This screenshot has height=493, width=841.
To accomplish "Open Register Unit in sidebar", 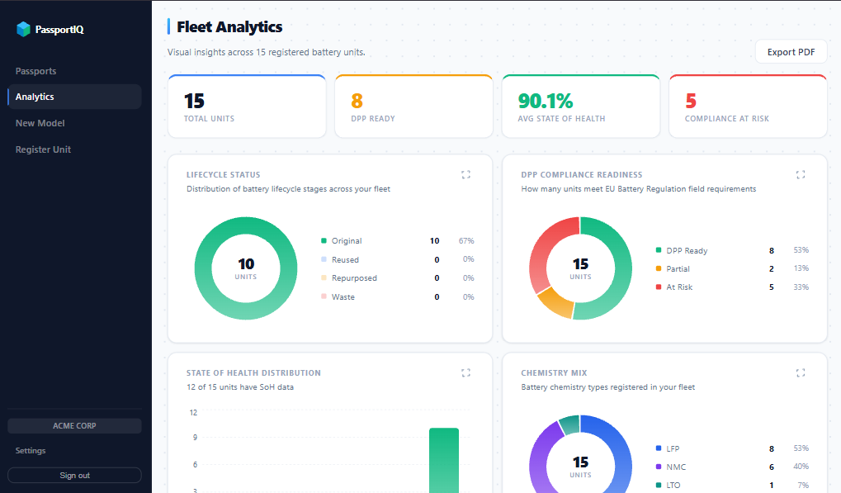I will click(74, 149).
